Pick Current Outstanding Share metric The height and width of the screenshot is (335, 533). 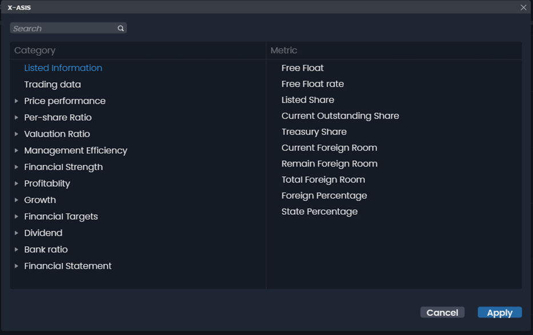coord(340,116)
